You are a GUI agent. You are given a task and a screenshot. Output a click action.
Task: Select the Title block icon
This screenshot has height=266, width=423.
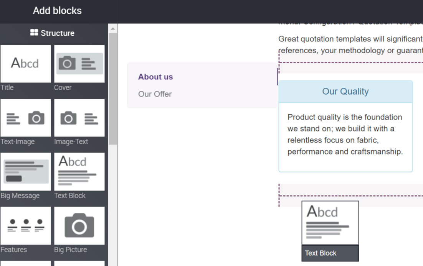(25, 64)
